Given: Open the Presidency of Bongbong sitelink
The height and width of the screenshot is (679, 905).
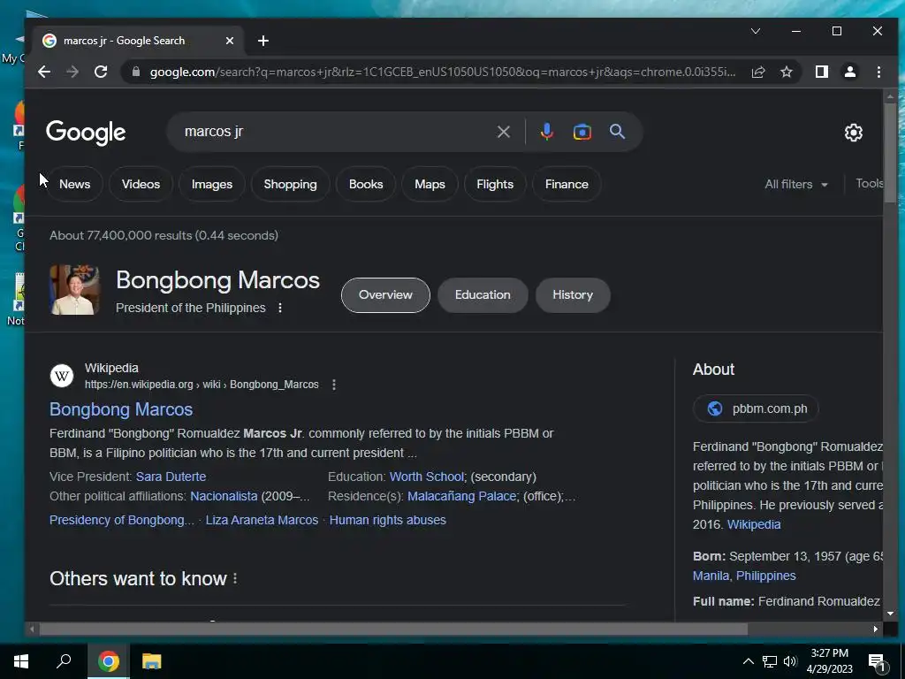Looking at the screenshot, I should tap(122, 520).
